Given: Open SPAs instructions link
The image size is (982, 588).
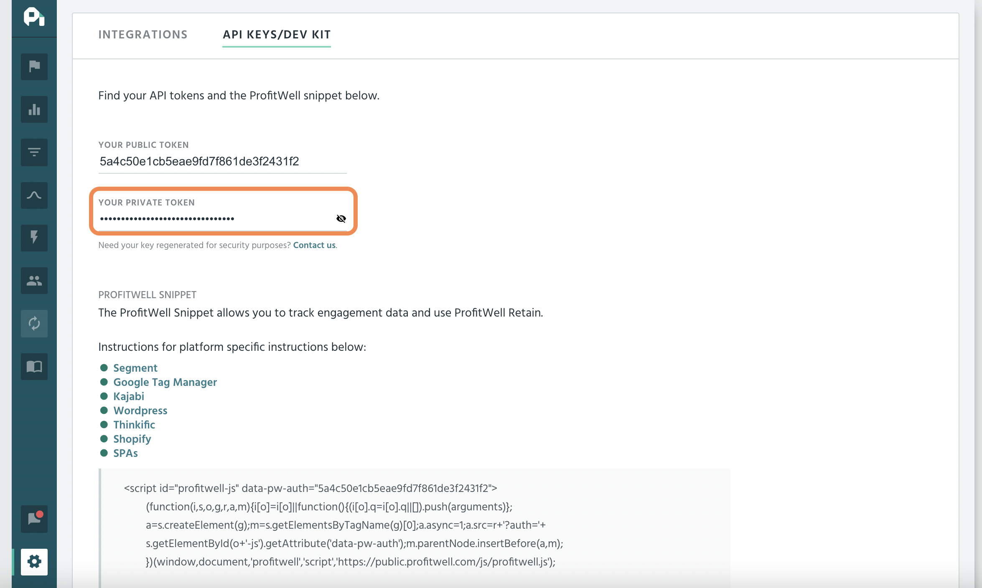Looking at the screenshot, I should (x=125, y=453).
